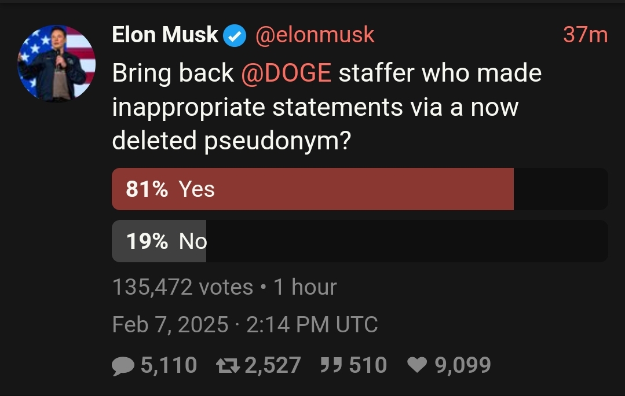Follow the @DOGE mention link
The width and height of the screenshot is (625, 396).
pyautogui.click(x=286, y=74)
